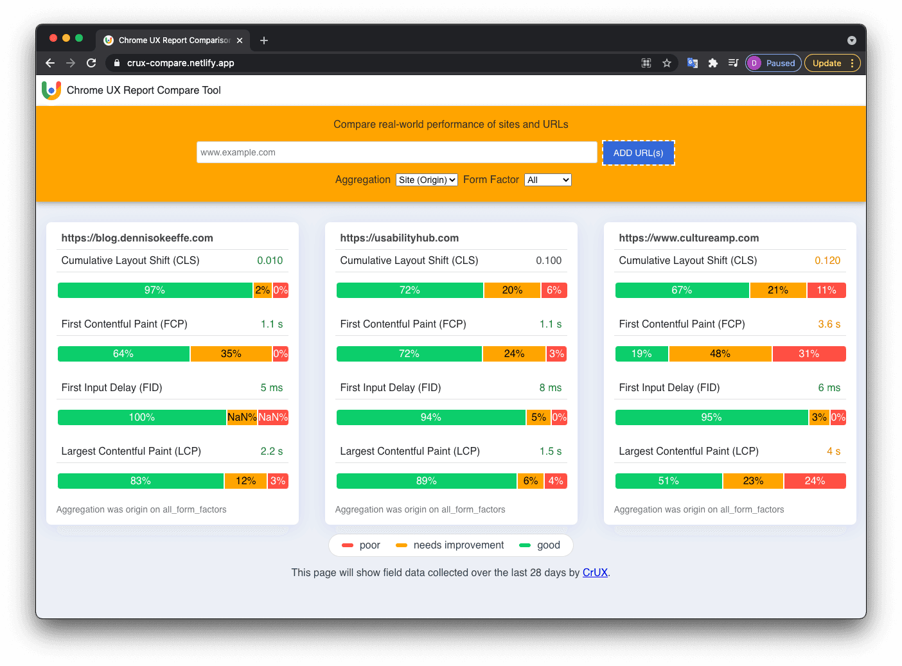Click the 48% orange FCP segment for cultureamp
This screenshot has width=902, height=666.
coord(720,354)
